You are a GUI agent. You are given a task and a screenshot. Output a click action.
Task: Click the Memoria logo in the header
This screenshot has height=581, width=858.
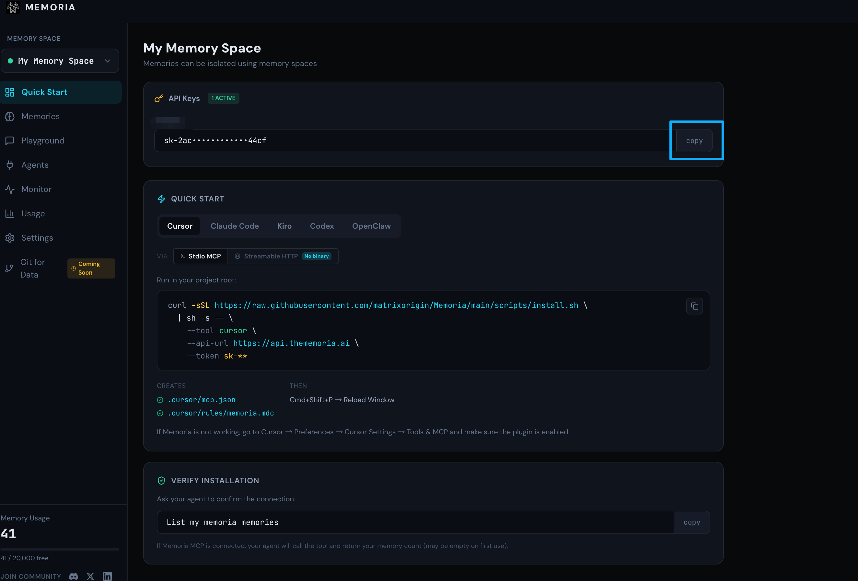click(x=41, y=7)
